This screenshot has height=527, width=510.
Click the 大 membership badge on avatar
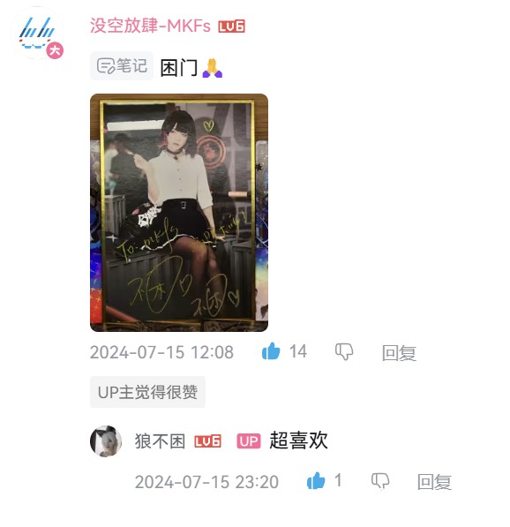[55, 50]
